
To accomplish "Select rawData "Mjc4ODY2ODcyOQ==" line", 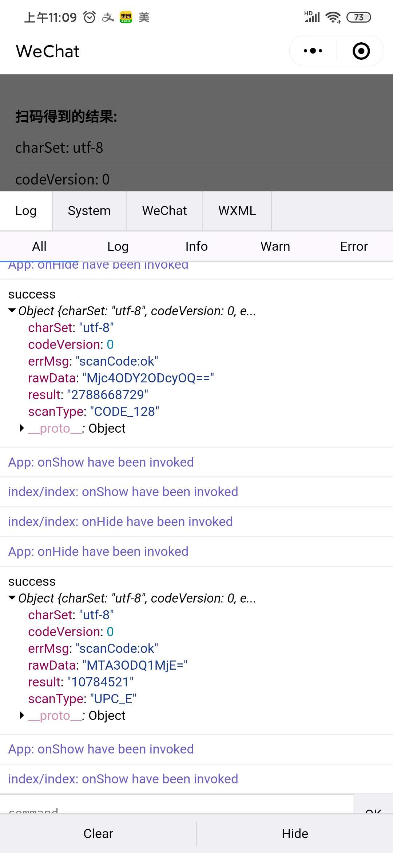I will [x=121, y=378].
